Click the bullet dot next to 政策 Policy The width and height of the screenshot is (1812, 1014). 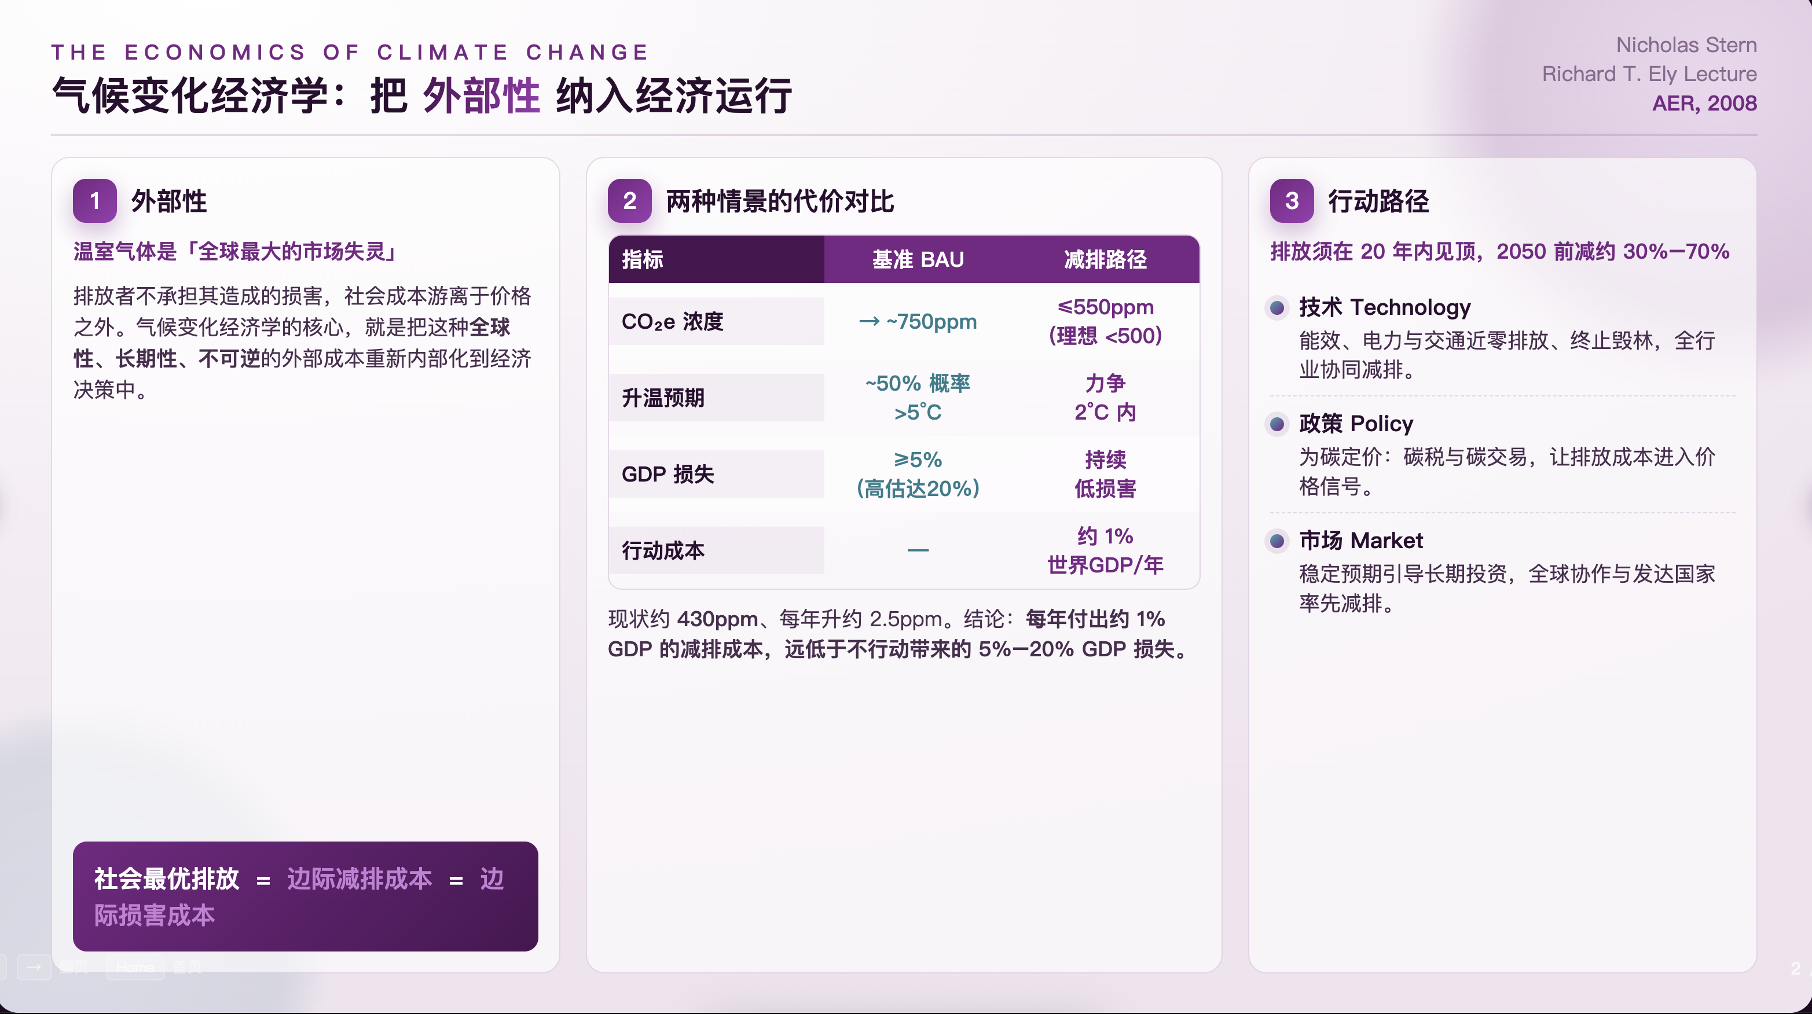pos(1277,424)
